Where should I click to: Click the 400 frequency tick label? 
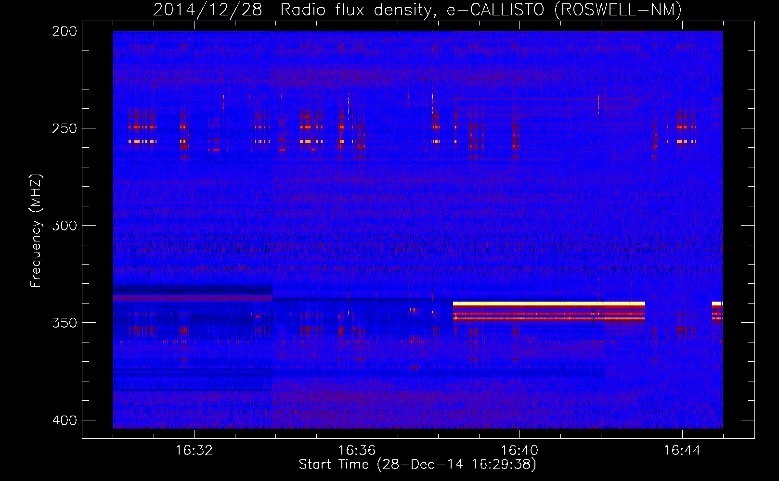[x=65, y=420]
